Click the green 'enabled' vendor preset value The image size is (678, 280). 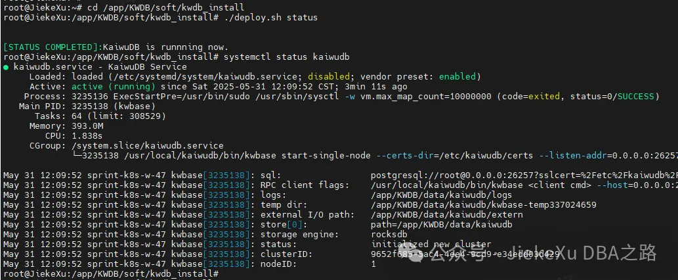coord(457,77)
